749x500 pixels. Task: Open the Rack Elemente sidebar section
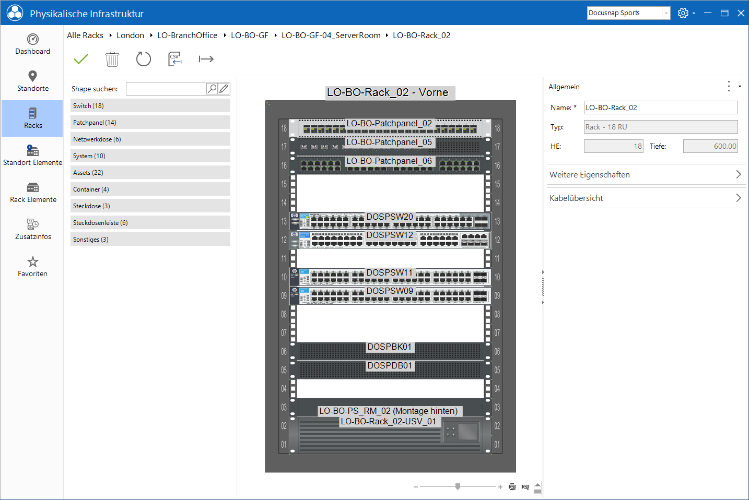coord(33,193)
